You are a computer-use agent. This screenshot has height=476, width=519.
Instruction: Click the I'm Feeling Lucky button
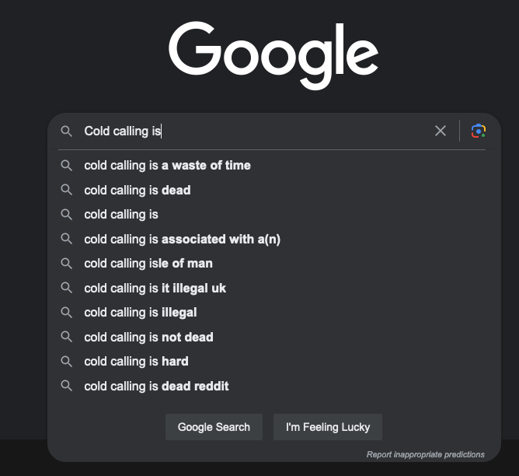coord(328,427)
